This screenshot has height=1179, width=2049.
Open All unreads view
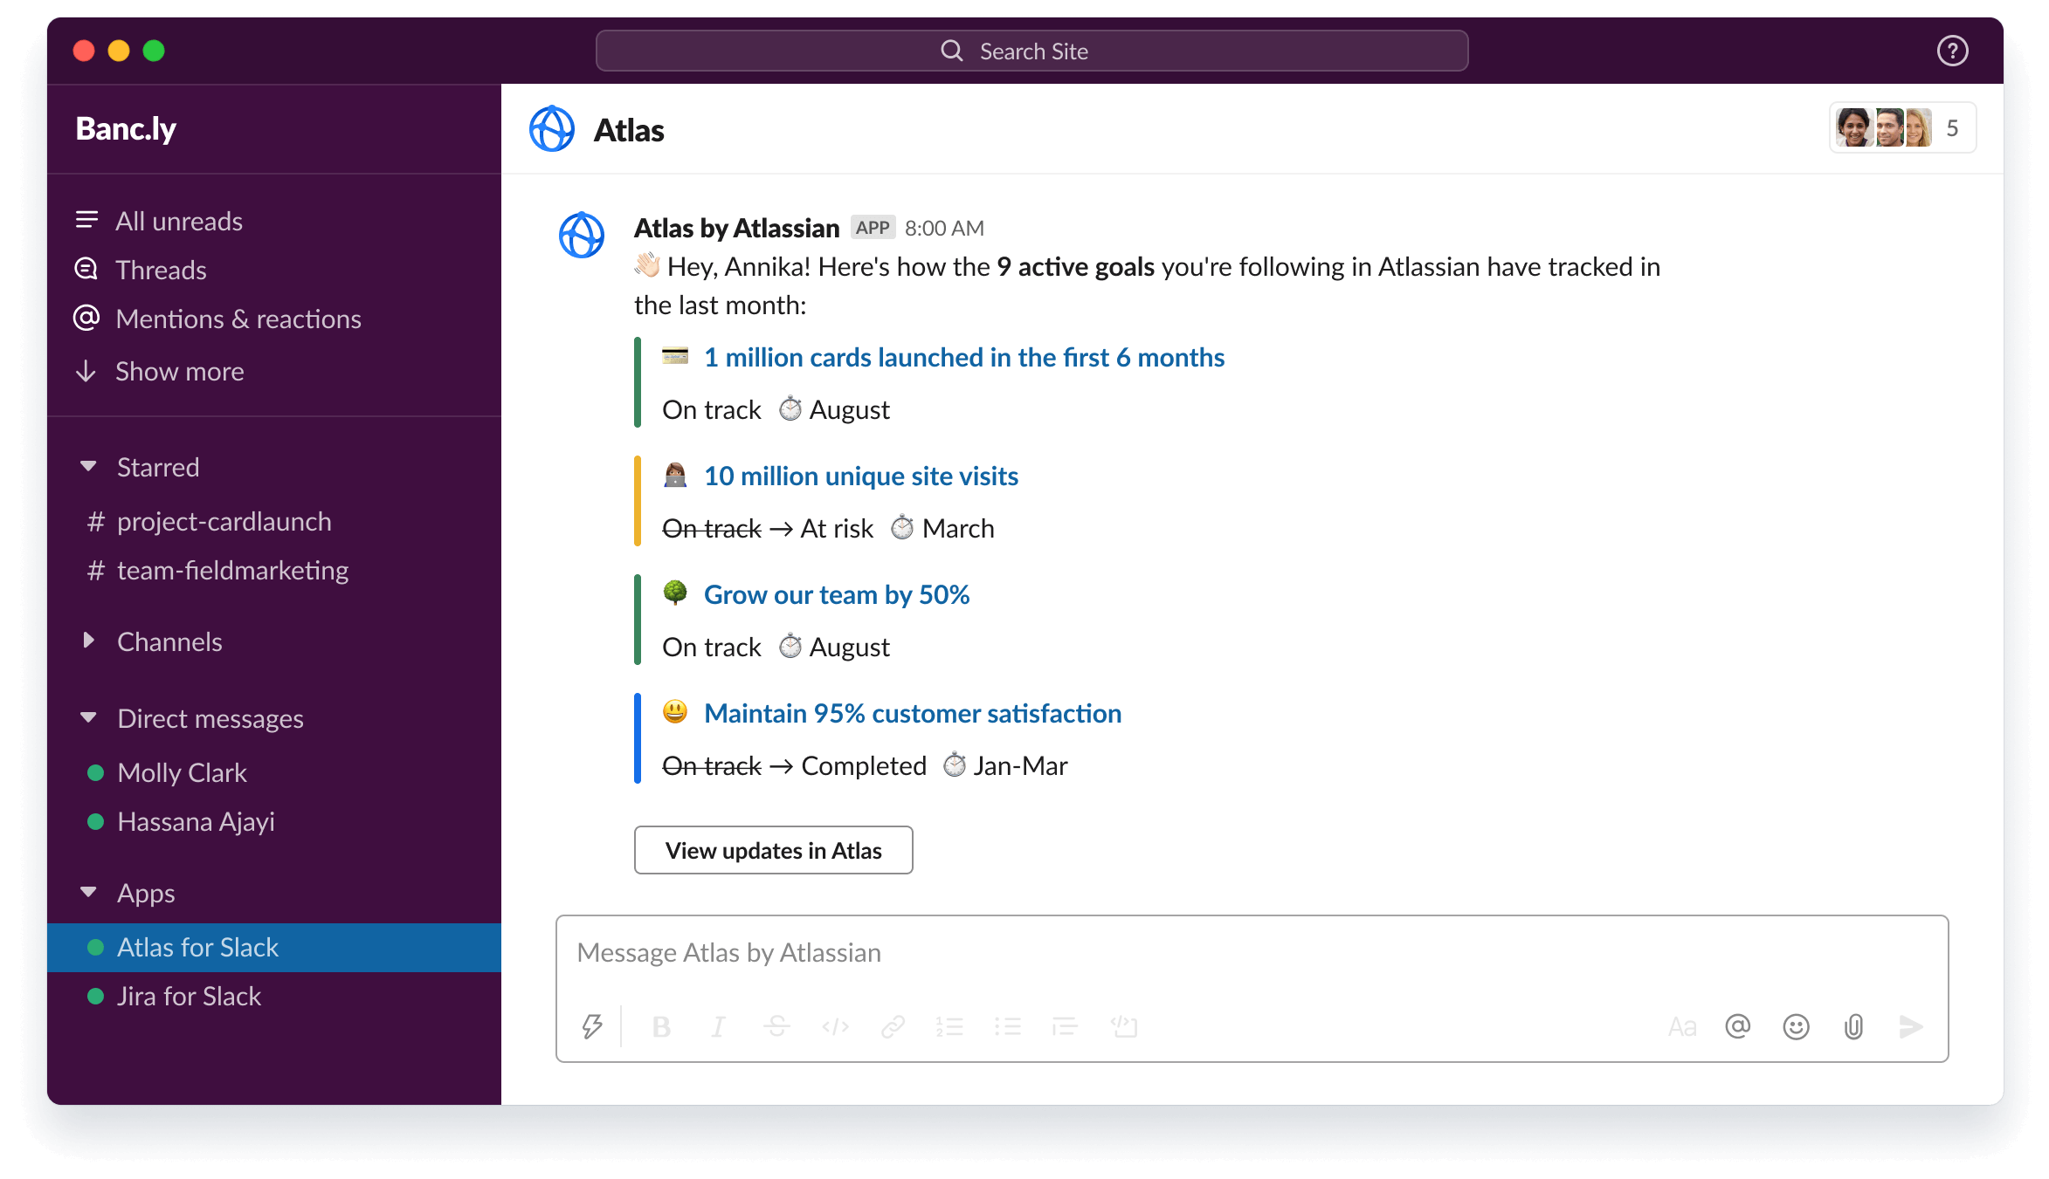coord(177,219)
